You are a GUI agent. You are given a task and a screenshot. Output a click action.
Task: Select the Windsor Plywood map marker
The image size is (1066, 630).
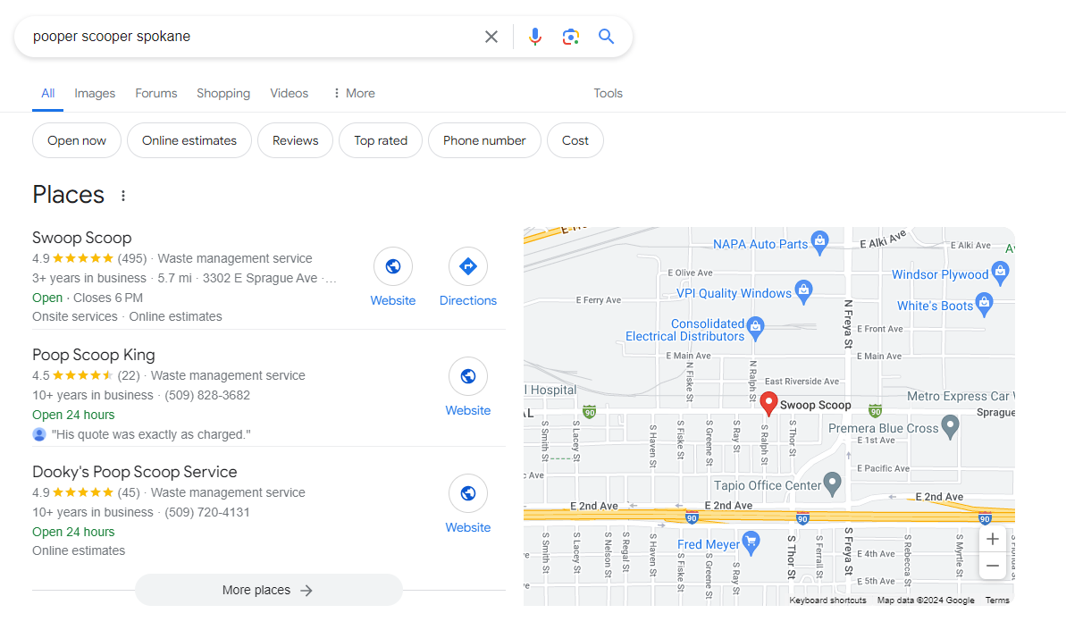click(1000, 273)
